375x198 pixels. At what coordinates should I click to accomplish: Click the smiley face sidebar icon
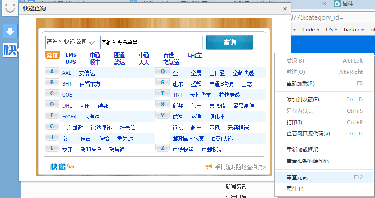[10, 7]
